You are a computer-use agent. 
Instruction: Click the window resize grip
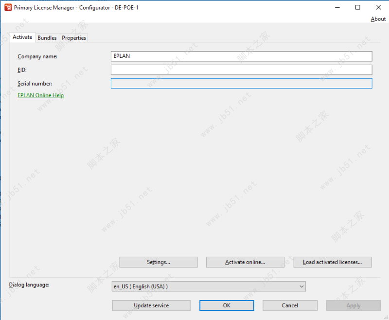point(386,317)
